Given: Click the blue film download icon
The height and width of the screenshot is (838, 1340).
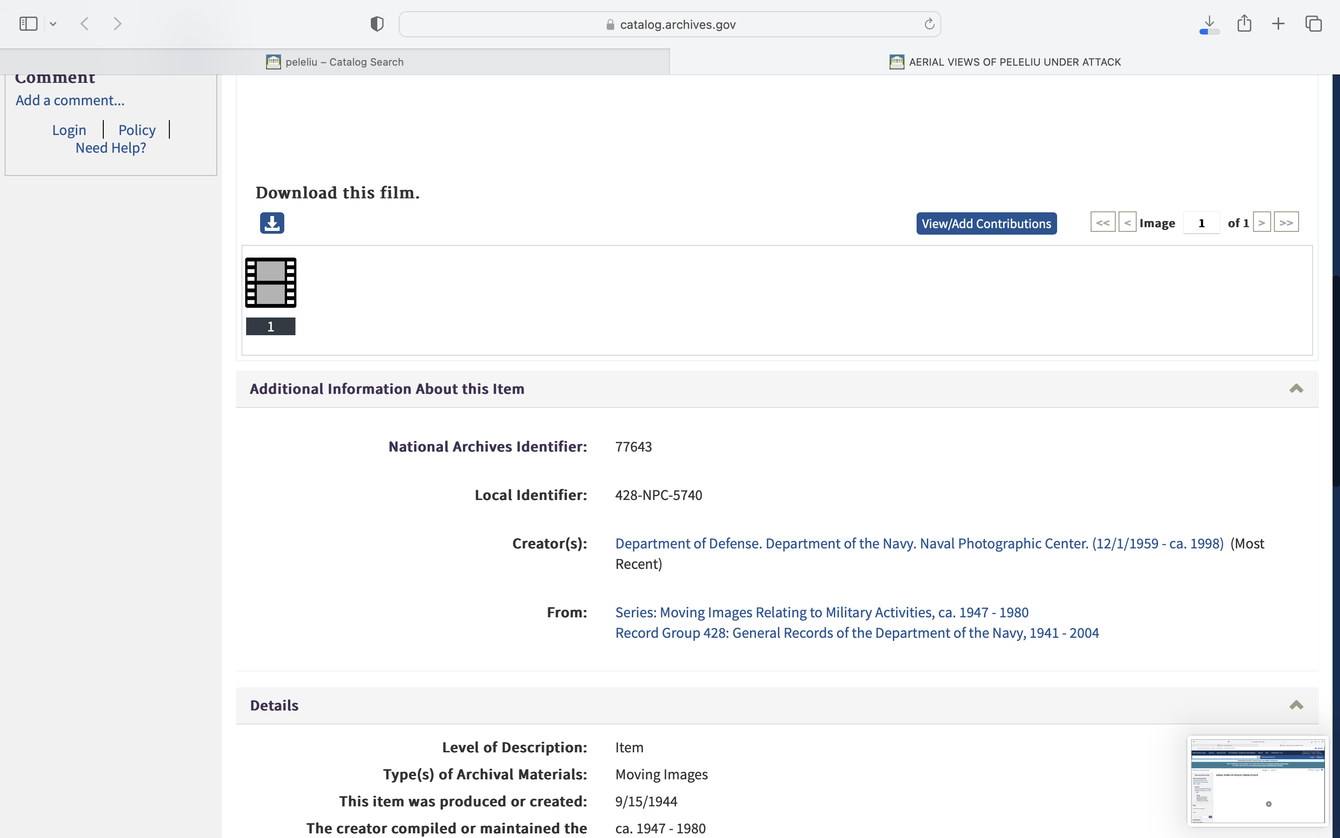Looking at the screenshot, I should tap(272, 223).
